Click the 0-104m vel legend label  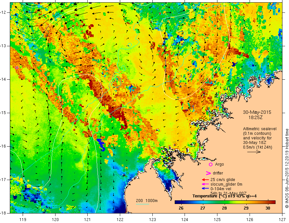click(x=221, y=189)
